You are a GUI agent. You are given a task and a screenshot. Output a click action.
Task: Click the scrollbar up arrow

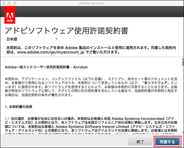point(182,59)
